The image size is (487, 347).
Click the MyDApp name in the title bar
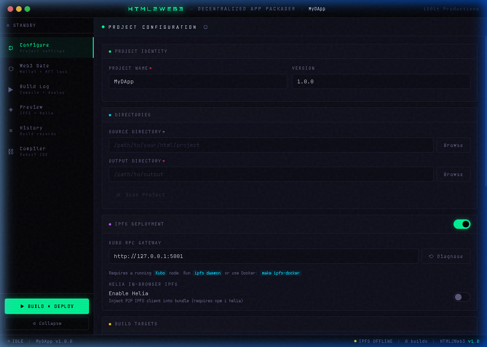coord(317,9)
